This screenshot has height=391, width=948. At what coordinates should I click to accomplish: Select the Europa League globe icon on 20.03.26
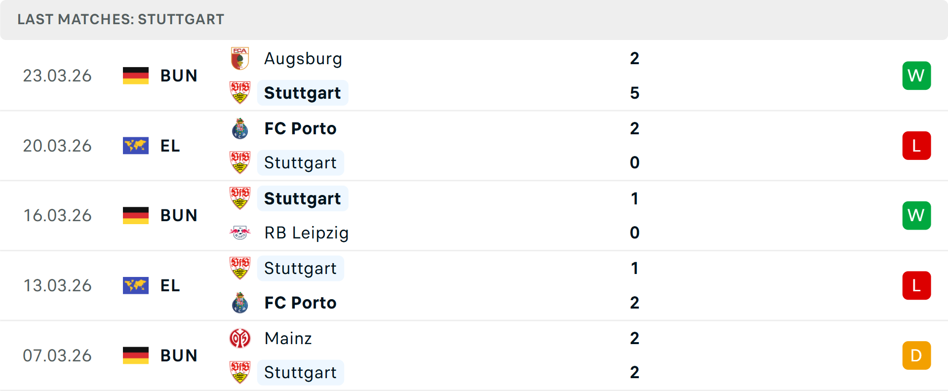click(136, 145)
